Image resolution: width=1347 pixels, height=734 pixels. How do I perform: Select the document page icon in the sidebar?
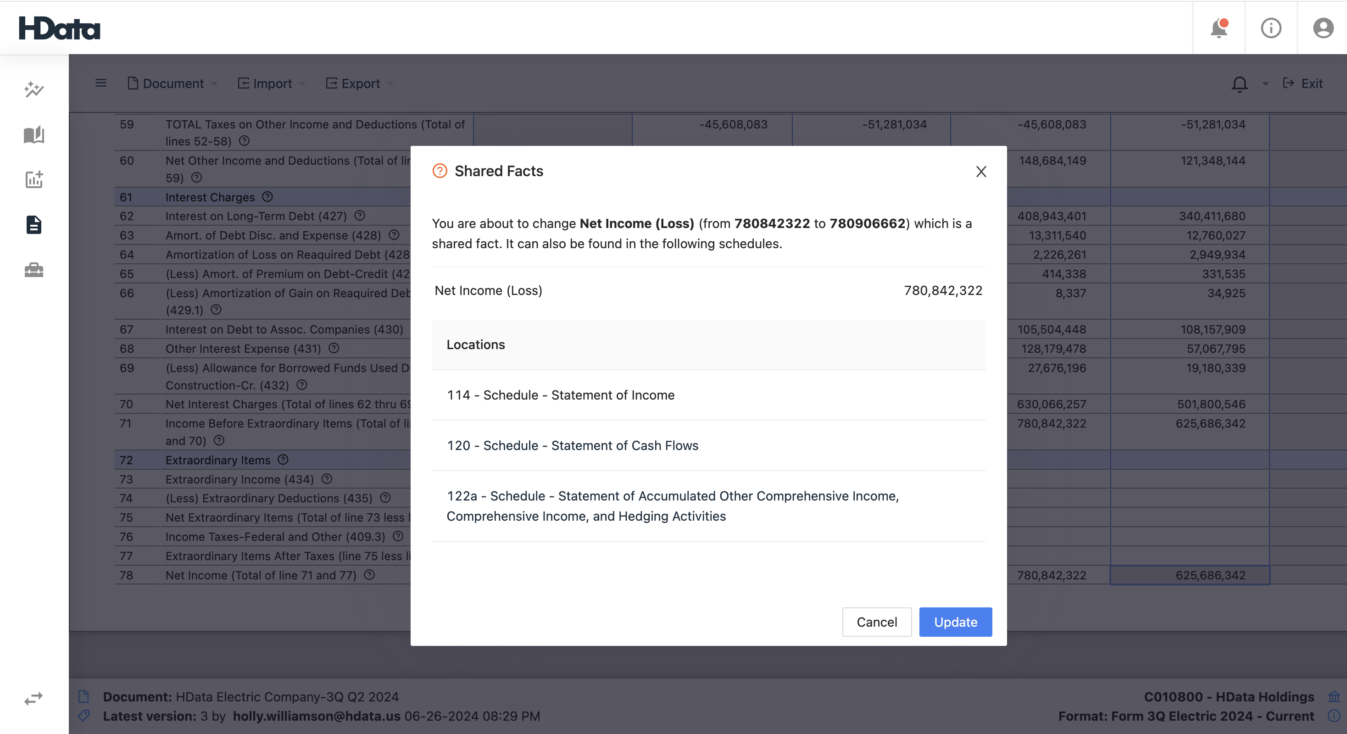coord(33,225)
